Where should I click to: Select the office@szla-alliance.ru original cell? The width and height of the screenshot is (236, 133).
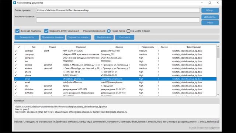point(73,79)
